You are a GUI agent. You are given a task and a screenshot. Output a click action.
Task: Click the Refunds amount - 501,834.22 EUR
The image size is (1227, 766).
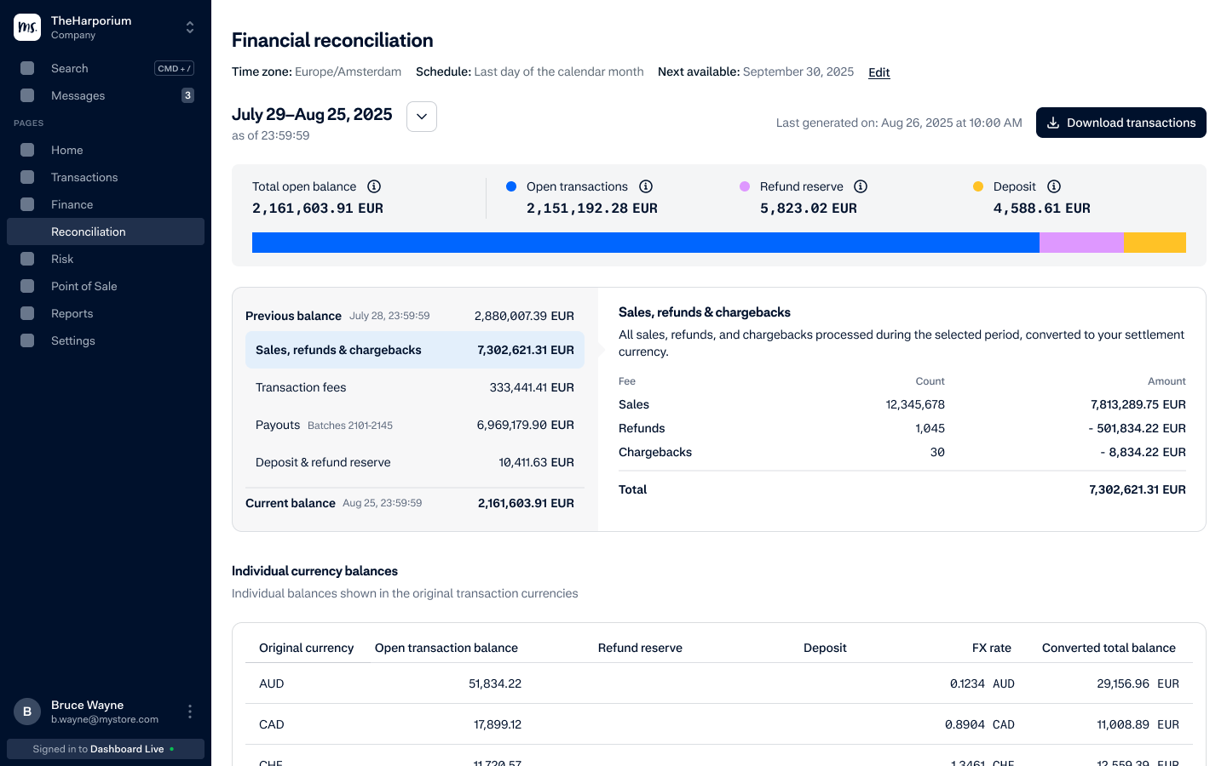point(1137,428)
